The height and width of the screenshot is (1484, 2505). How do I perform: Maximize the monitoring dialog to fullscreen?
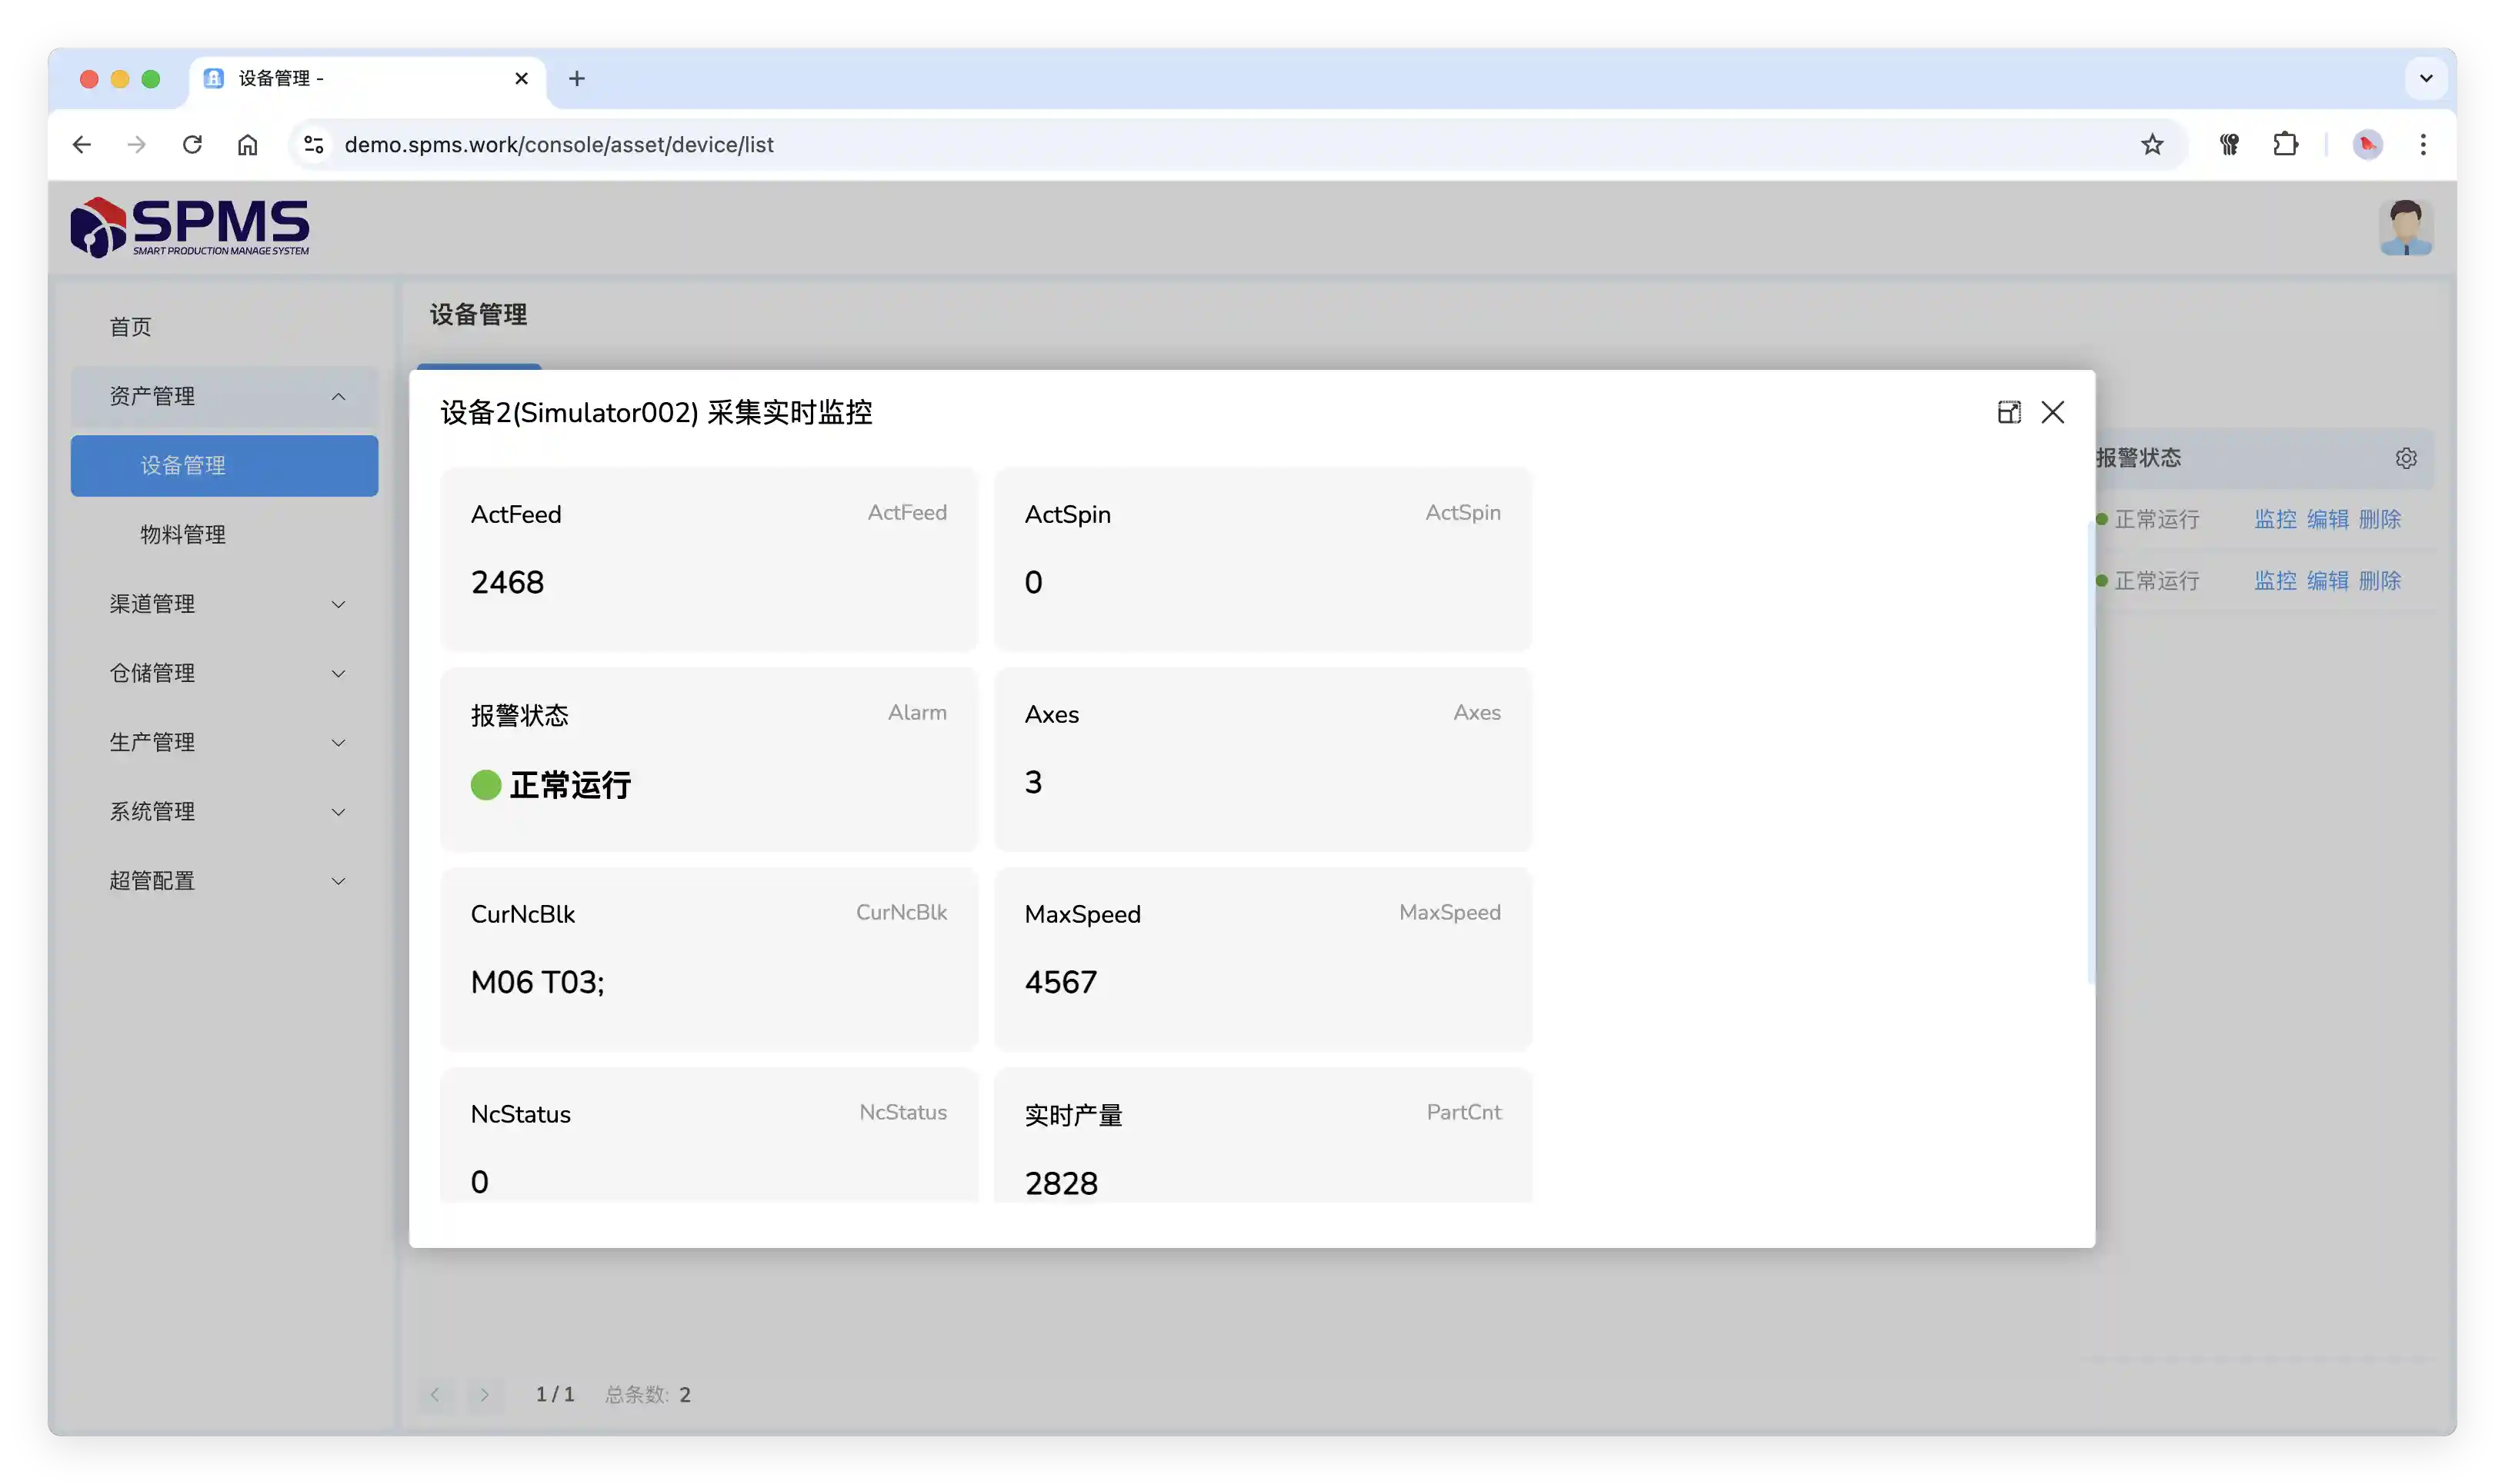point(2009,412)
